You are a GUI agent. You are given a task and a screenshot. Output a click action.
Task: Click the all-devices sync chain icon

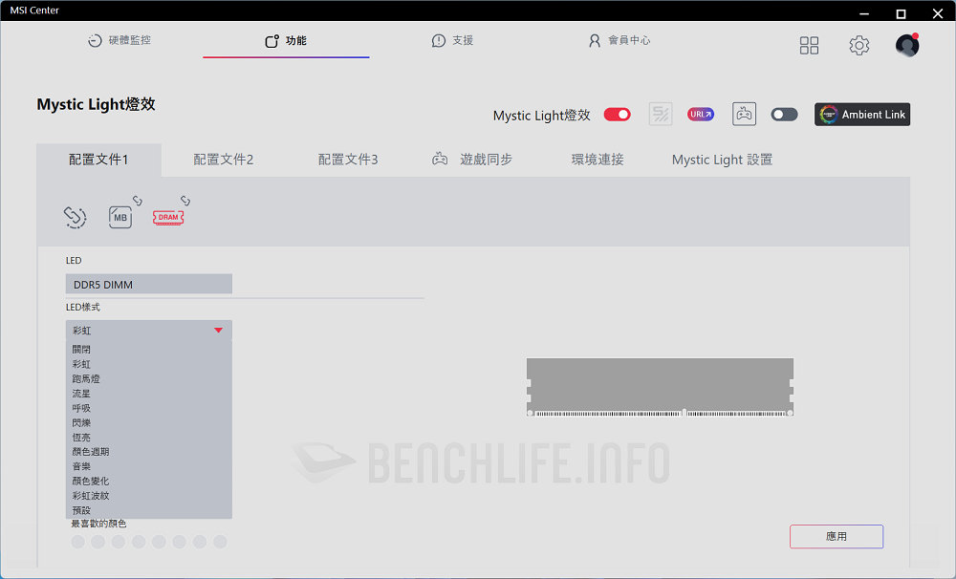pyautogui.click(x=75, y=217)
